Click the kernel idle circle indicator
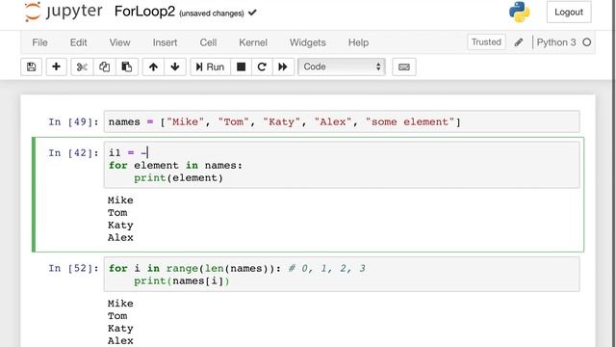Image resolution: width=616 pixels, height=347 pixels. (x=587, y=42)
